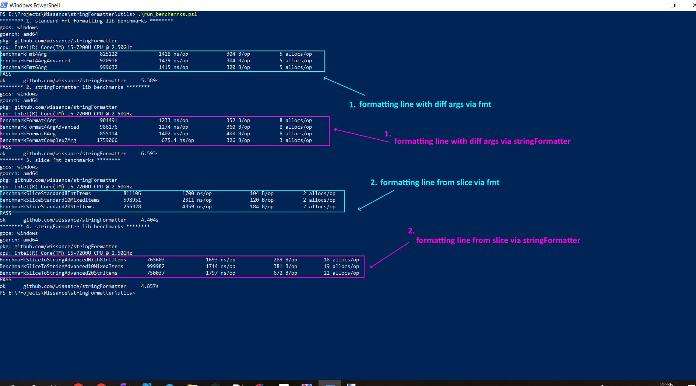This screenshot has height=386, width=696.
Task: Click the '1. standard fmt formatting lib benchmarks' header
Action: [87, 21]
